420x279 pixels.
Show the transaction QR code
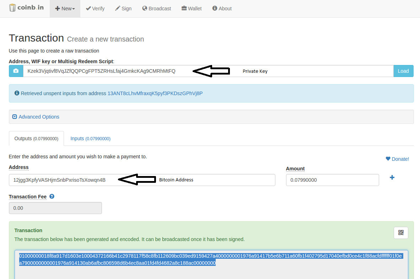(x=401, y=232)
